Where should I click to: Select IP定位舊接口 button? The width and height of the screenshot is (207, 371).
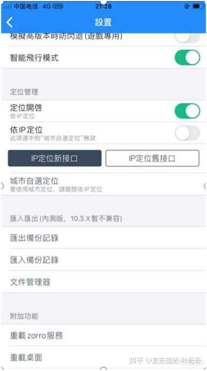[152, 158]
